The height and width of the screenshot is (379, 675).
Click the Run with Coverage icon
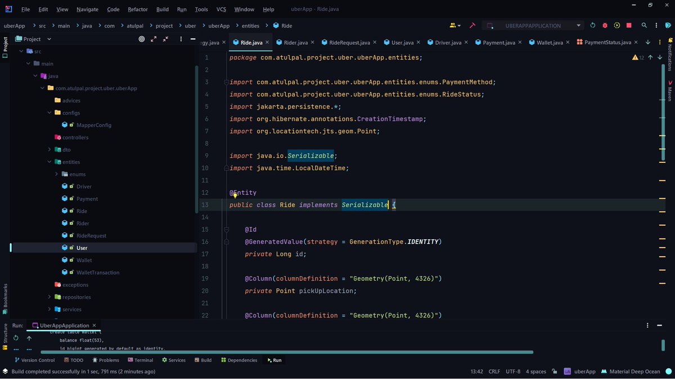click(x=617, y=25)
